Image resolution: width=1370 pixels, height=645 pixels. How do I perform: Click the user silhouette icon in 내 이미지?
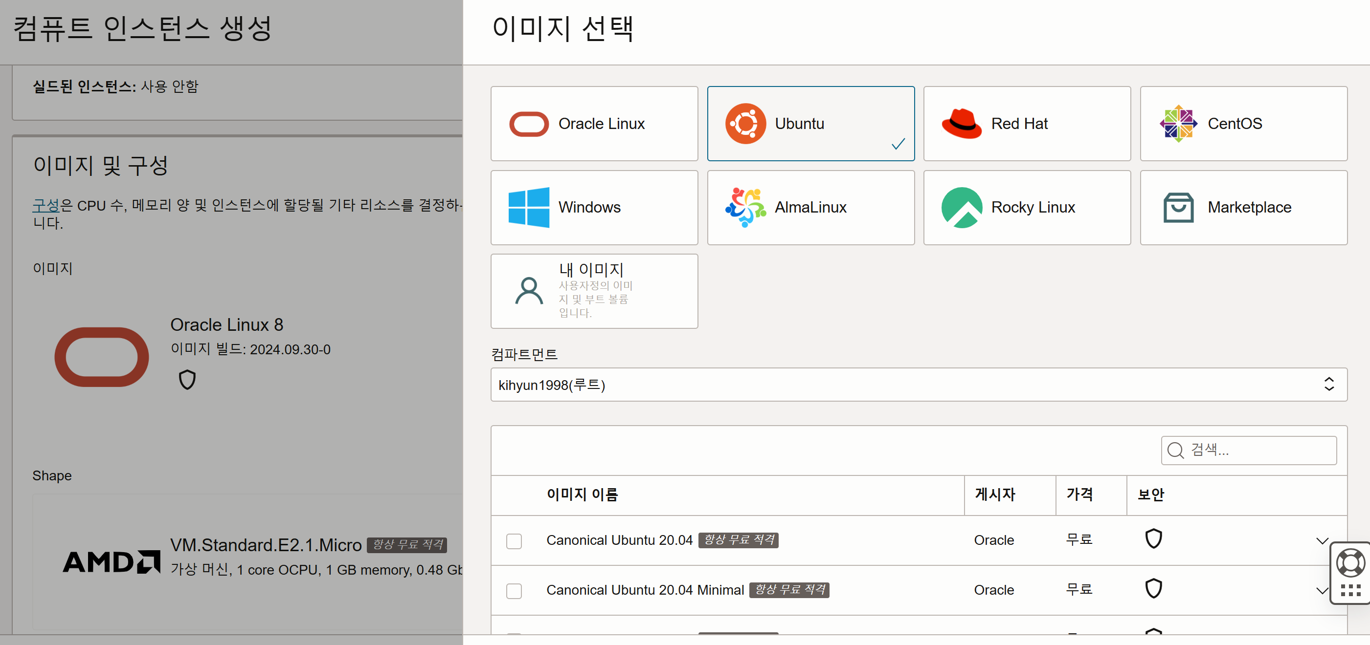[x=529, y=291]
